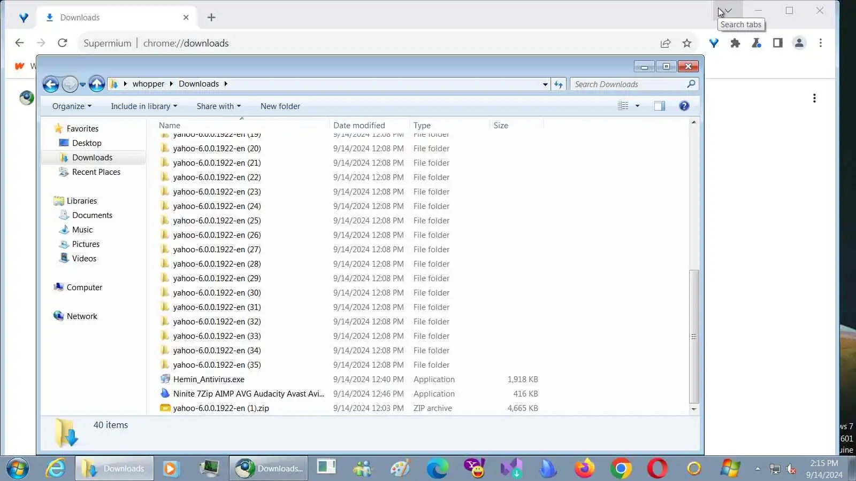Viewport: 856px width, 481px height.
Task: Open the recent pages dropdown arrow
Action: [x=82, y=84]
